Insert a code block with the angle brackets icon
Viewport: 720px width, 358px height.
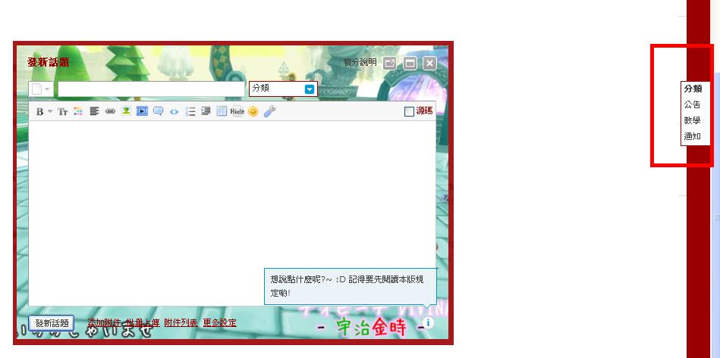coord(174,111)
